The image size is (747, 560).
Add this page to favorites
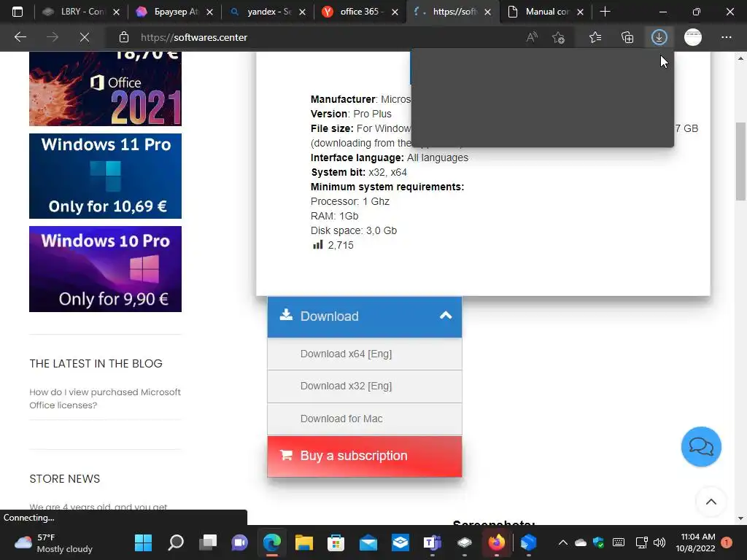[x=558, y=37]
